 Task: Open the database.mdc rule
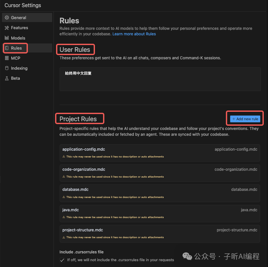click(x=160, y=193)
